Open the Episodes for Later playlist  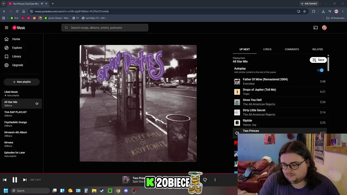point(22,154)
